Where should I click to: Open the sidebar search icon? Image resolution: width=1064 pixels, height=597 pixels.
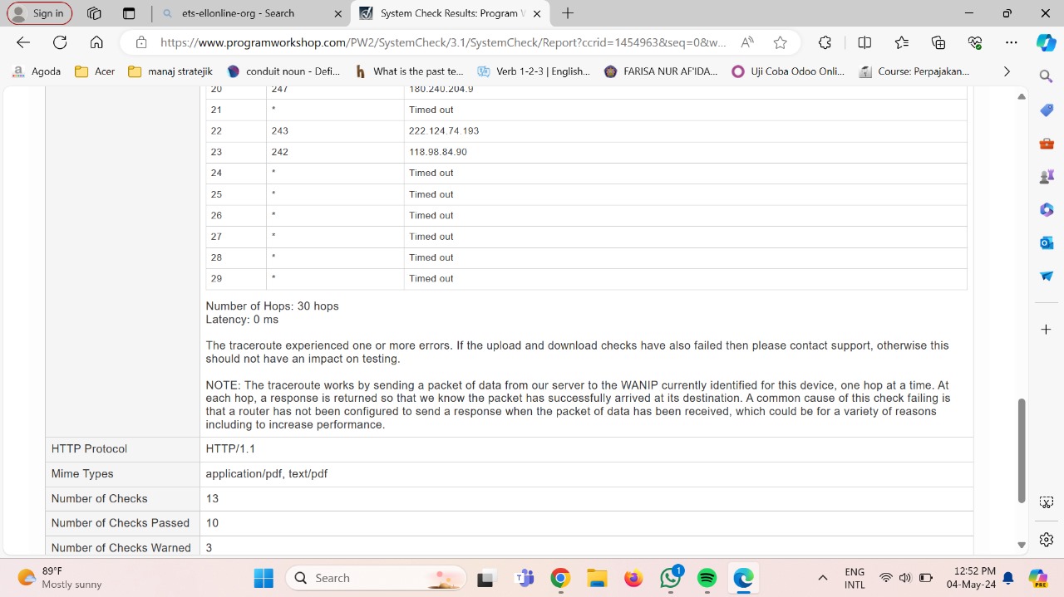coord(1047,76)
